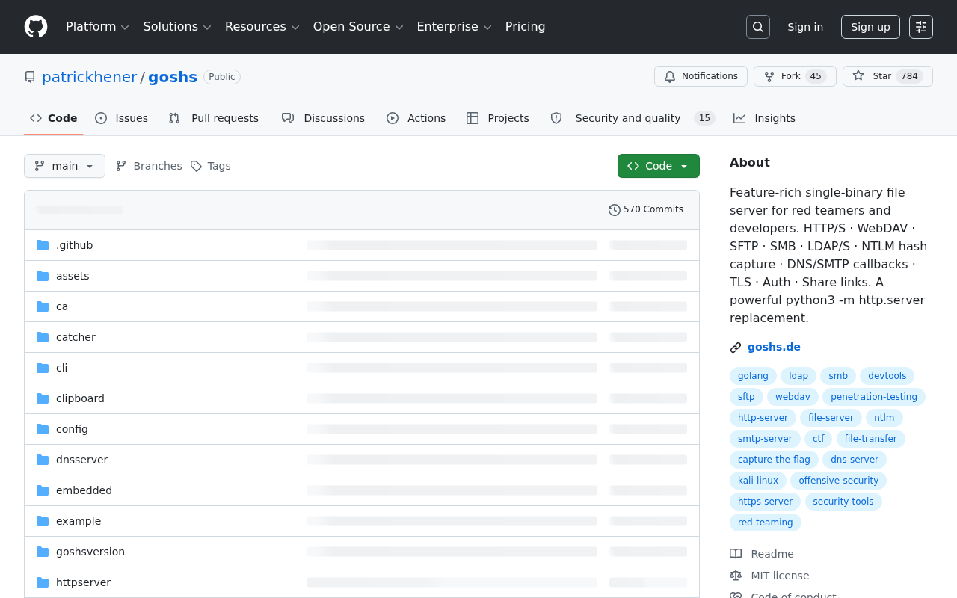957x598 pixels.
Task: Select the Code tab
Action: coord(54,118)
